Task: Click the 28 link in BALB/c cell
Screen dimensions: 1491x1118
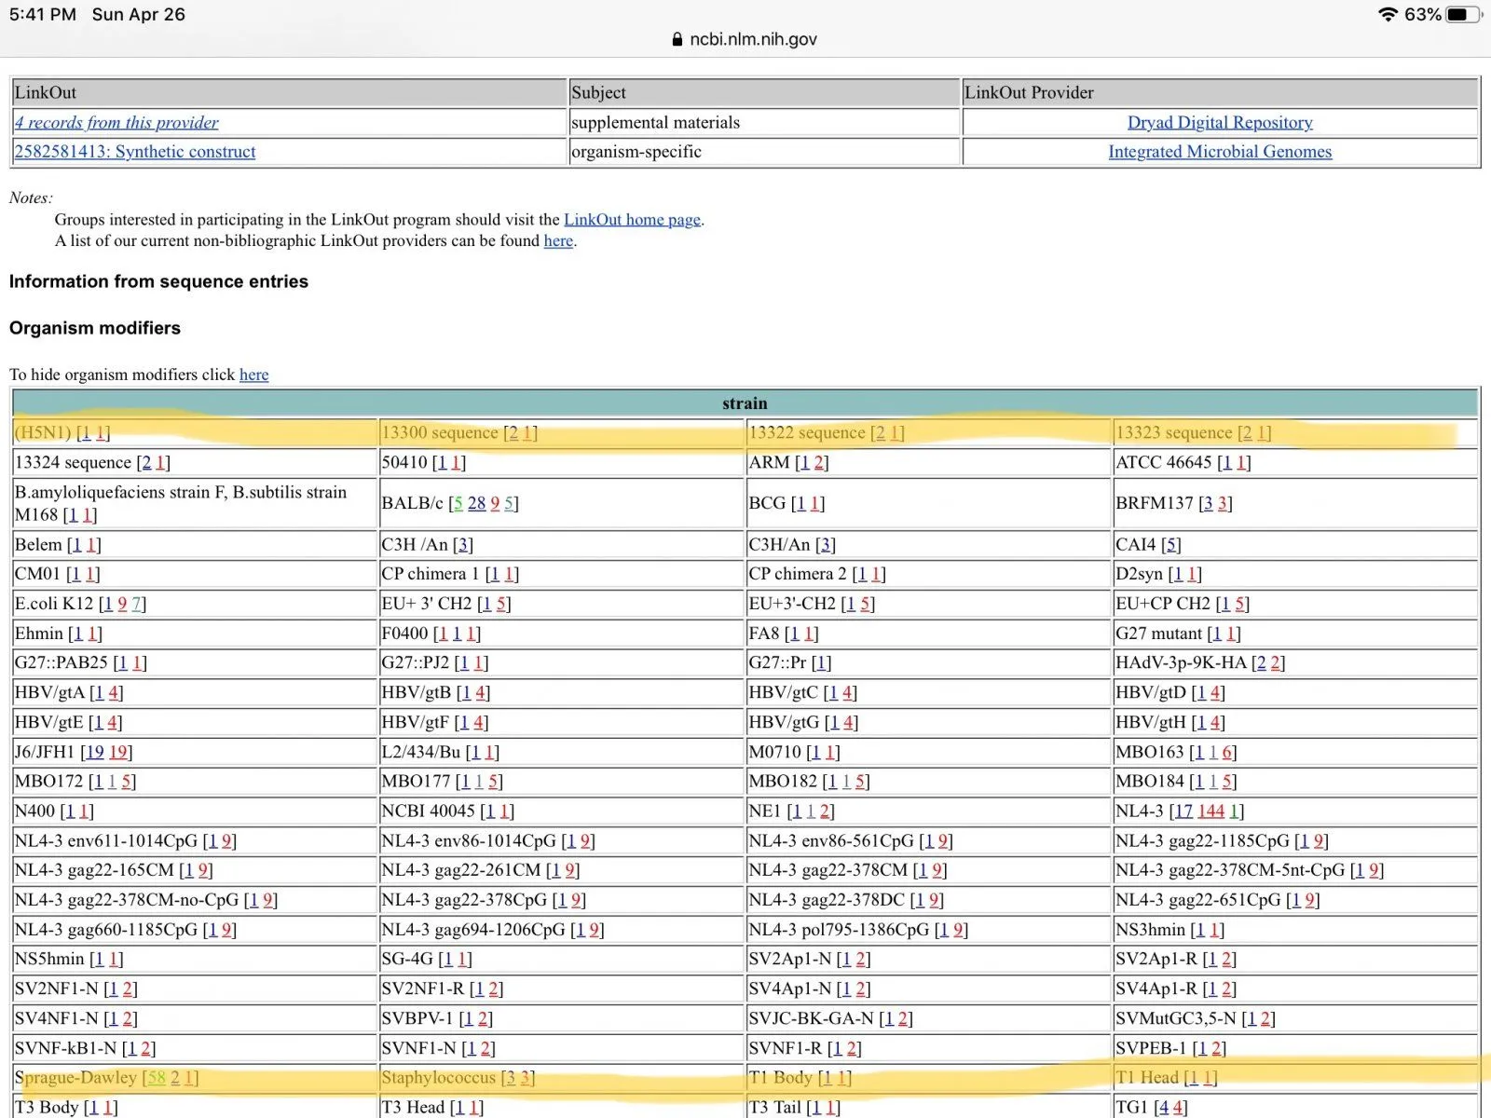Action: pos(476,503)
